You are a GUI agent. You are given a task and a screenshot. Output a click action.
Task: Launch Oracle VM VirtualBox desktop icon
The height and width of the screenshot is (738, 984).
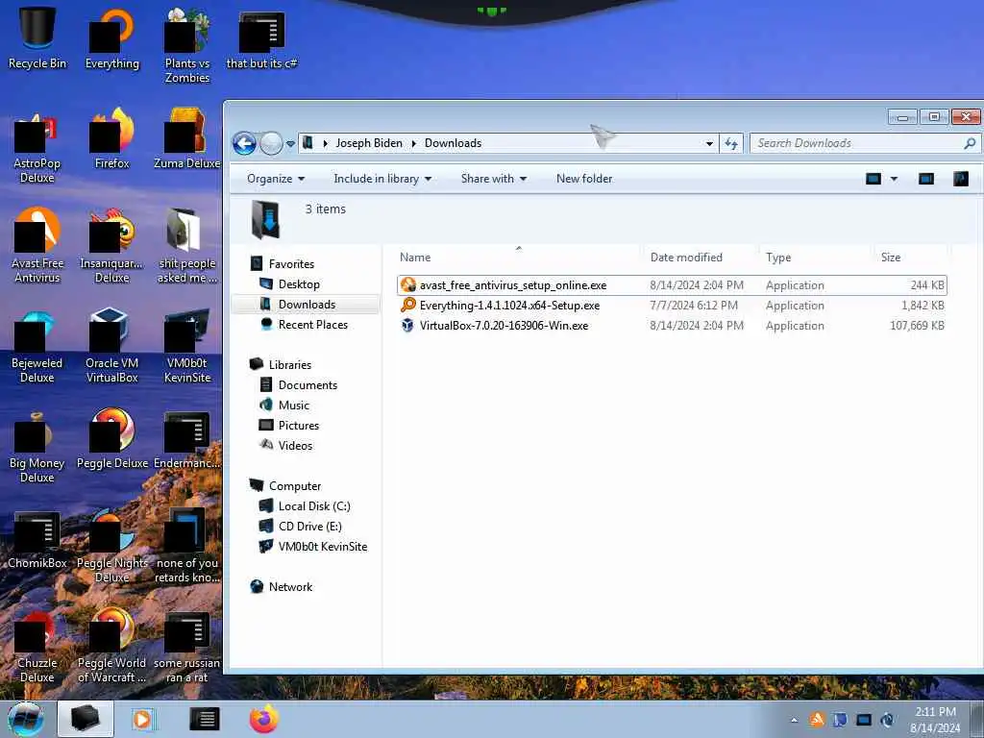[111, 345]
